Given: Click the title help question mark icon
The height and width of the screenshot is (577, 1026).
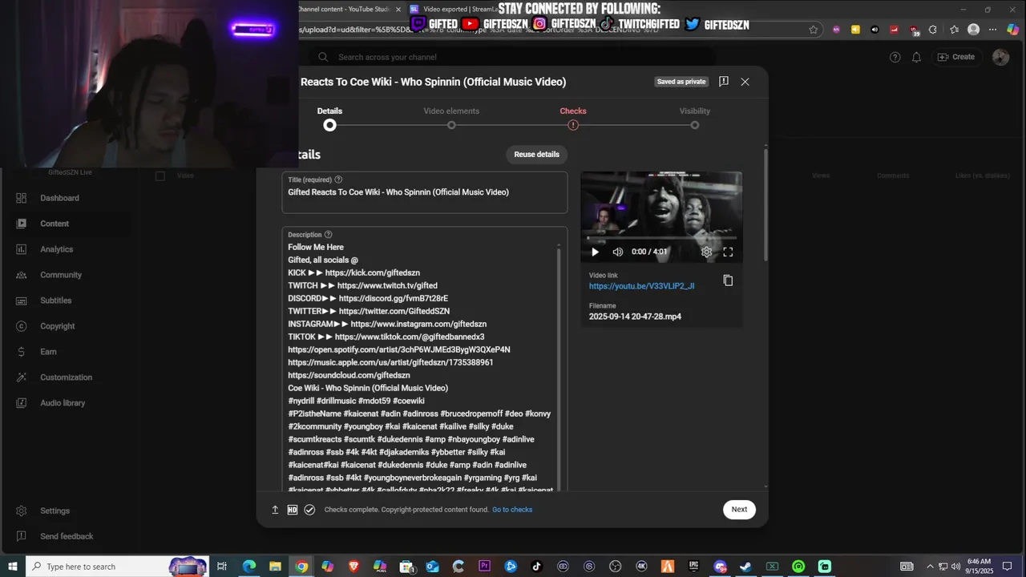Looking at the screenshot, I should [x=338, y=180].
